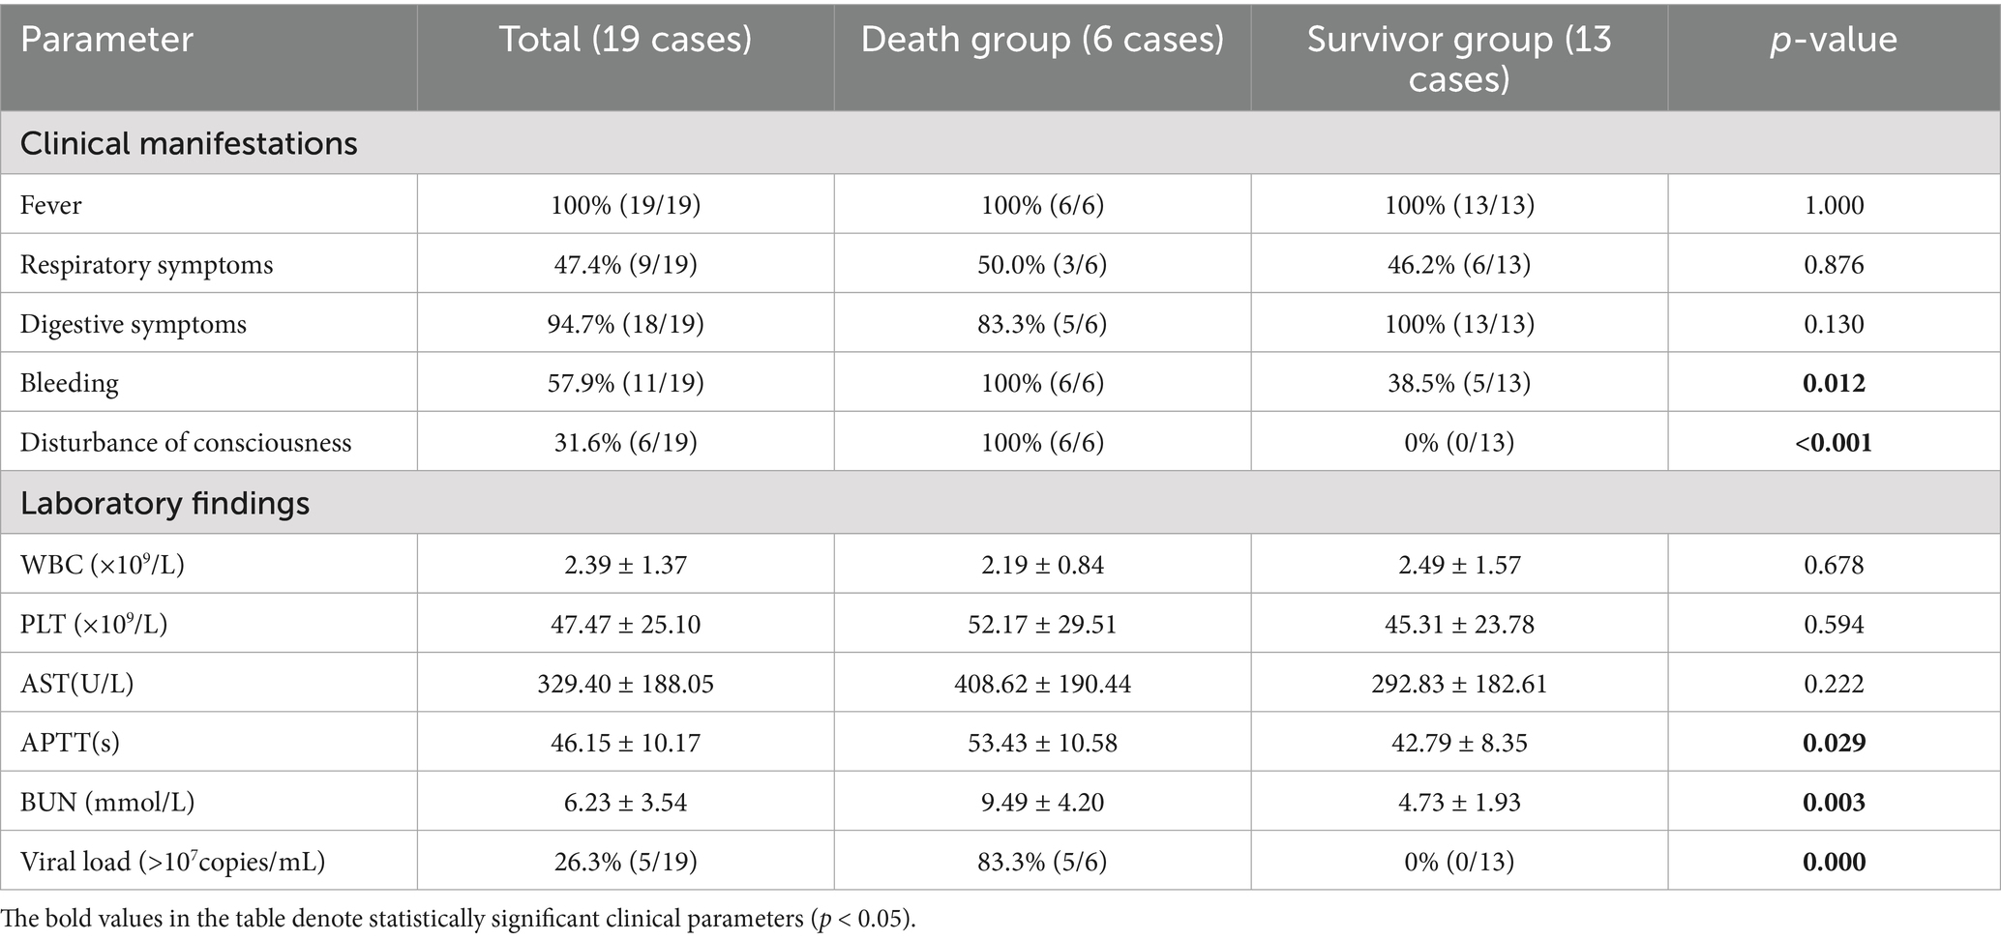The image size is (2001, 940).
Task: Select the Survivor group (13 cases) header
Action: (x=1459, y=58)
